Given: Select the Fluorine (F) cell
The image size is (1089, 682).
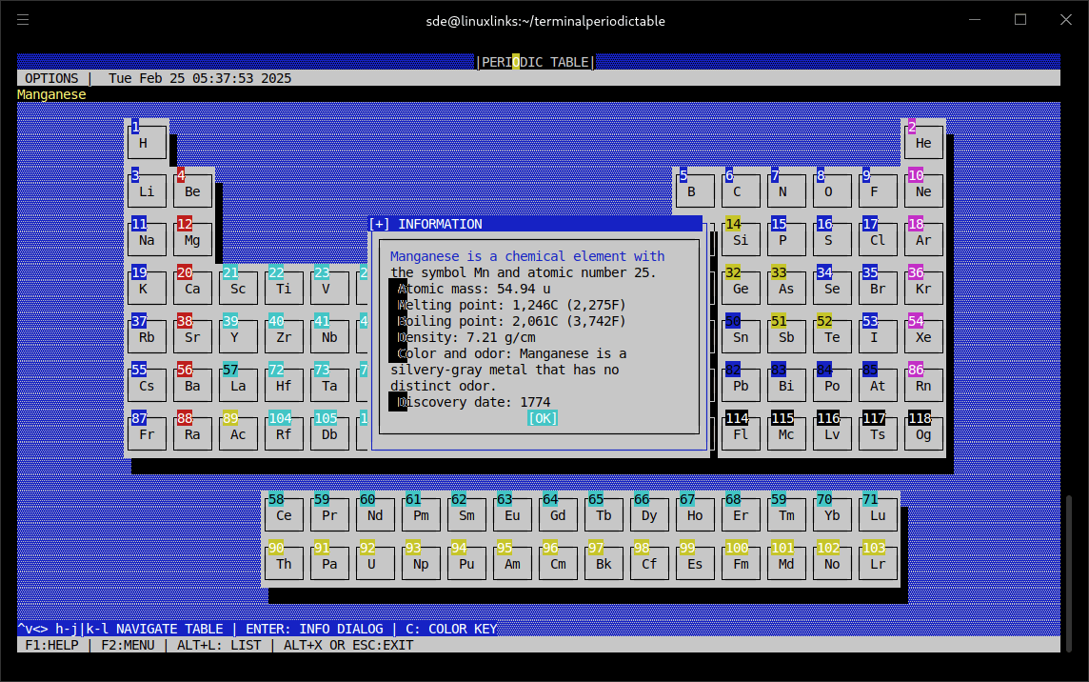Looking at the screenshot, I should [x=878, y=191].
